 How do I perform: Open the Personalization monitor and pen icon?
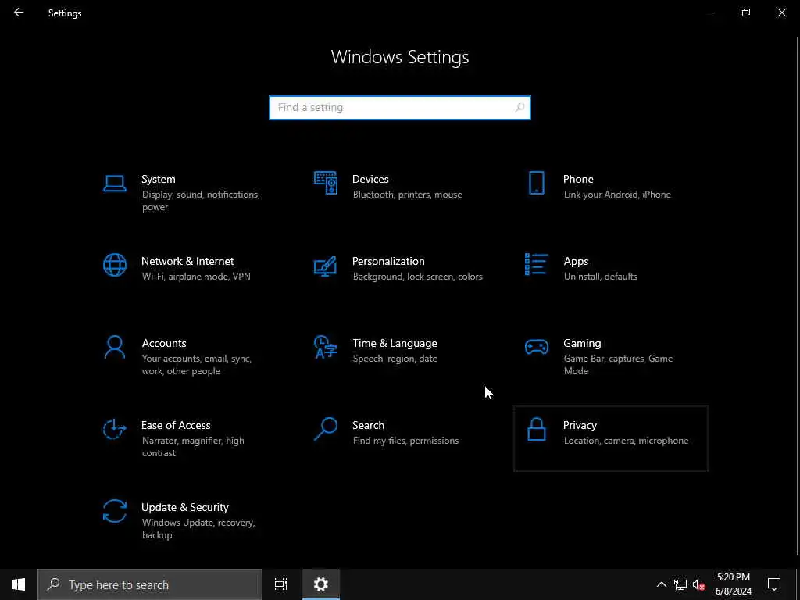pos(326,266)
